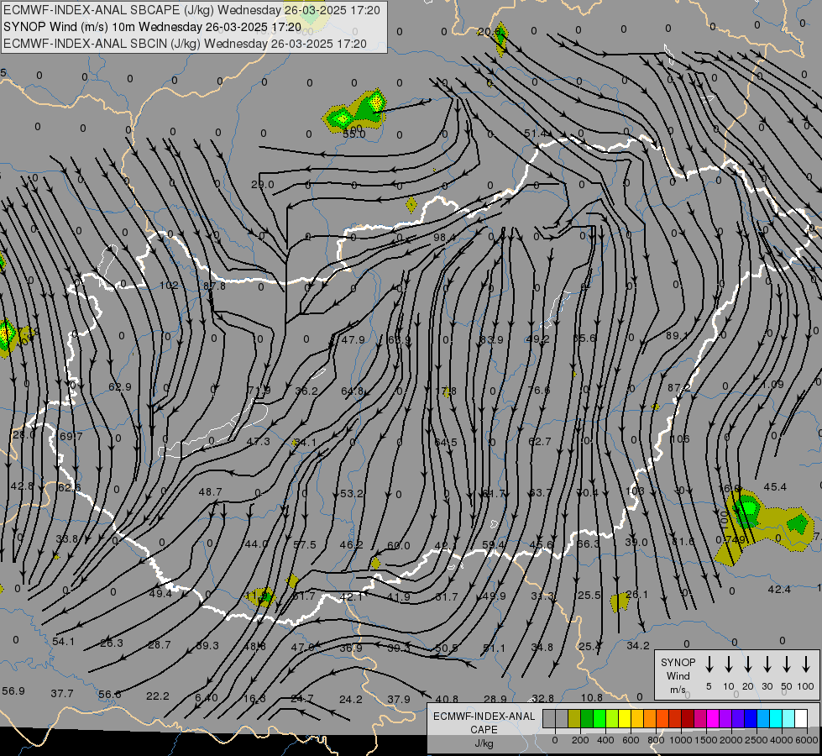Click the SYNOP Wind 10m title line

point(153,27)
